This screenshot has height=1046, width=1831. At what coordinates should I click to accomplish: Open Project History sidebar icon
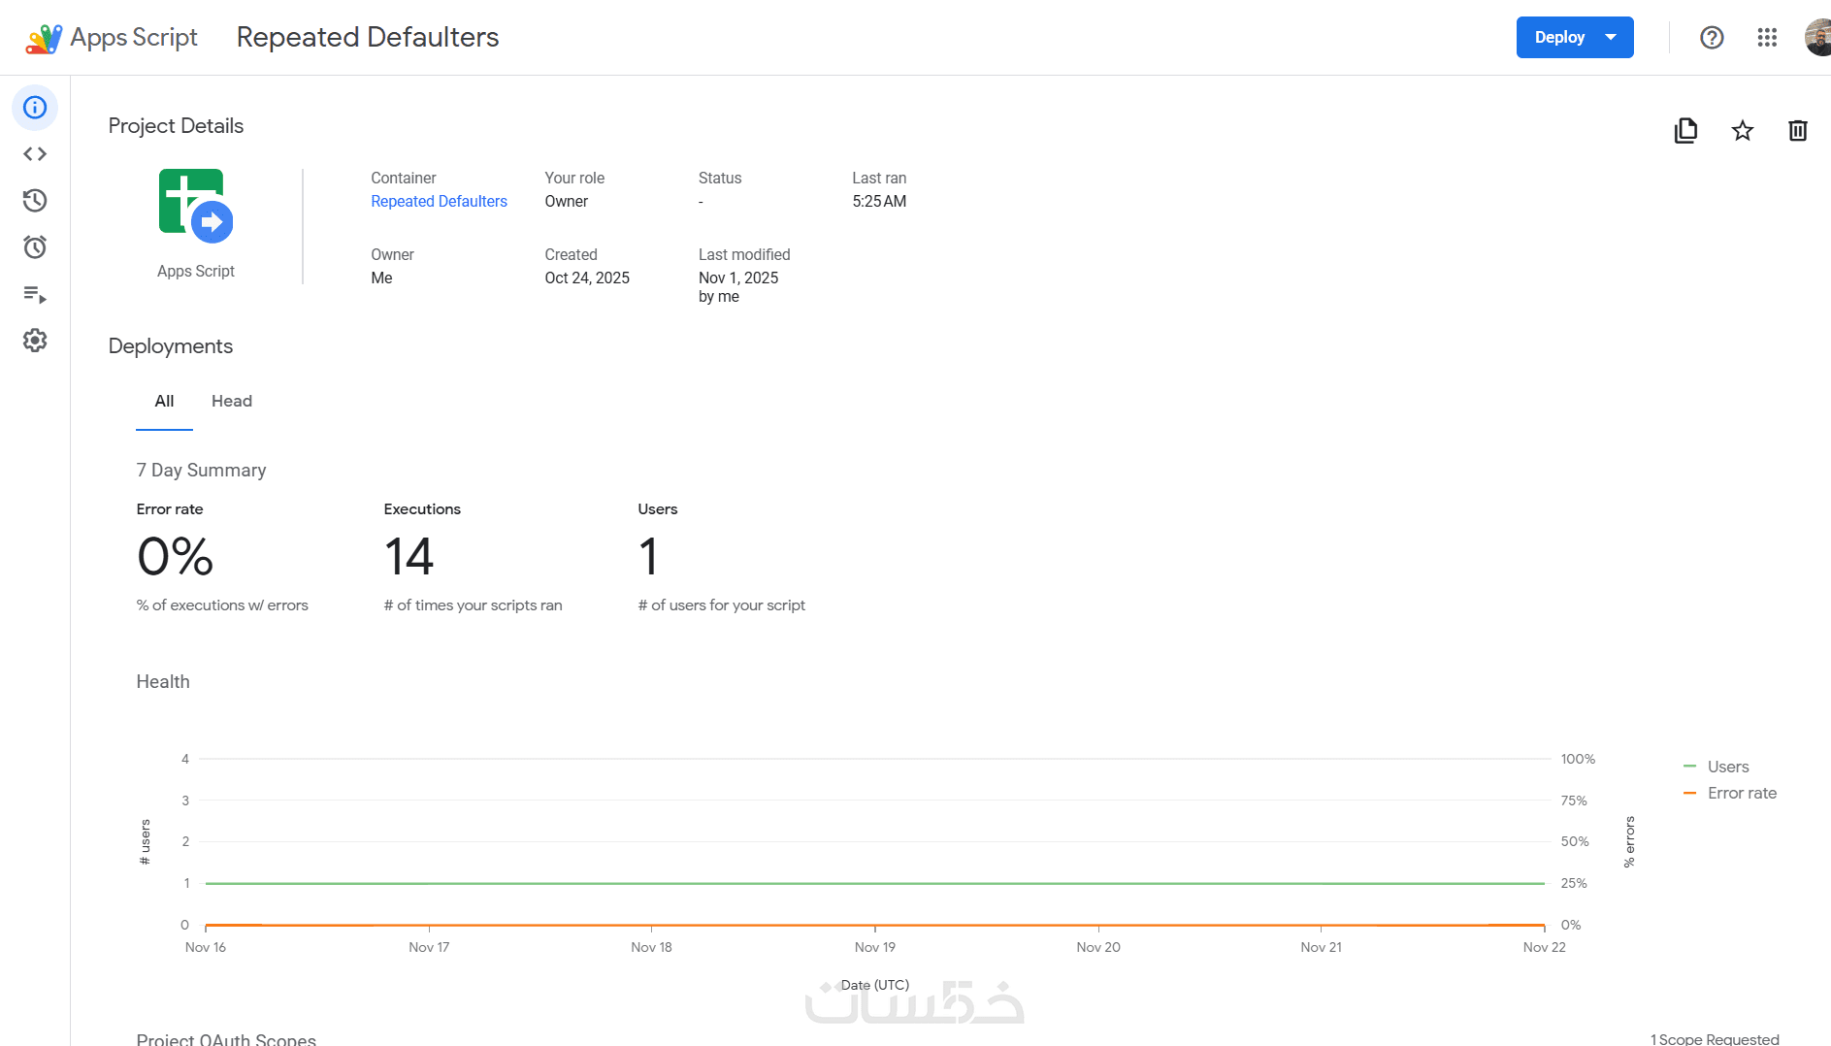point(35,201)
